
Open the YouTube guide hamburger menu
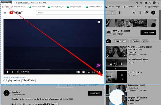[x=5, y=12]
